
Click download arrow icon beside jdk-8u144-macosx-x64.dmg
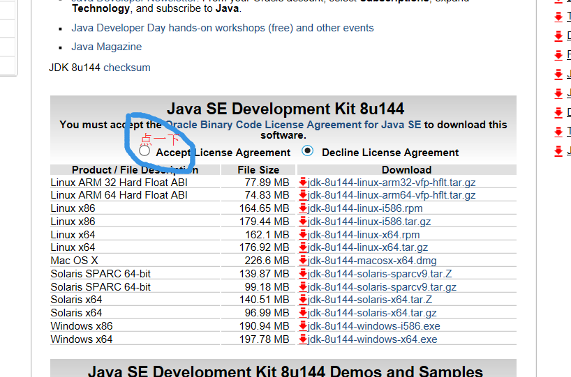tap(303, 261)
